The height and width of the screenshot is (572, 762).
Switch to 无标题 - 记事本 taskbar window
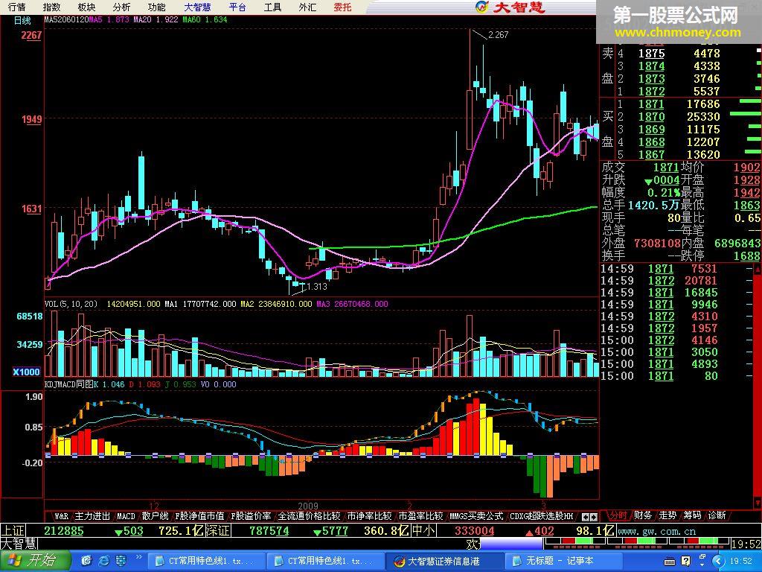[x=563, y=561]
